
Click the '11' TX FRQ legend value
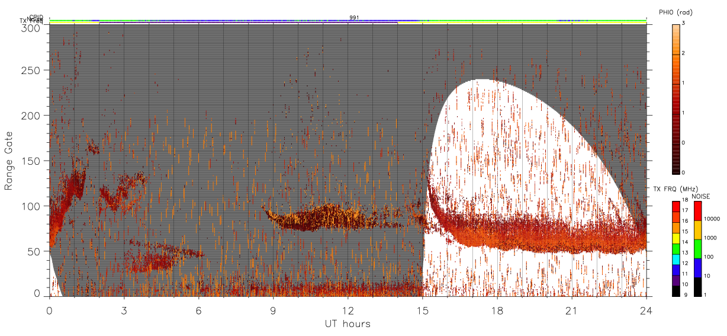pyautogui.click(x=685, y=274)
